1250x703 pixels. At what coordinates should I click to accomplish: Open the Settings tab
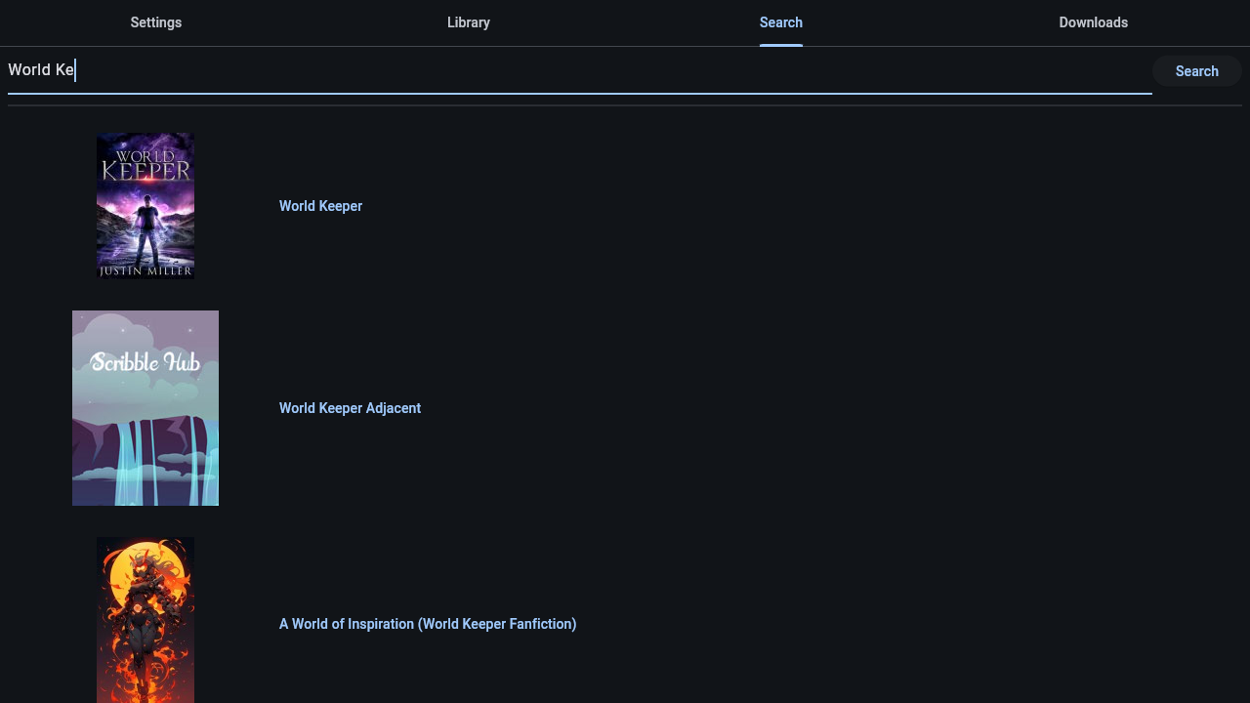(156, 22)
